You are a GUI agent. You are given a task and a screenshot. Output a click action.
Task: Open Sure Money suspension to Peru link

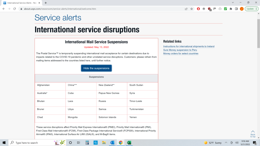click(x=180, y=50)
